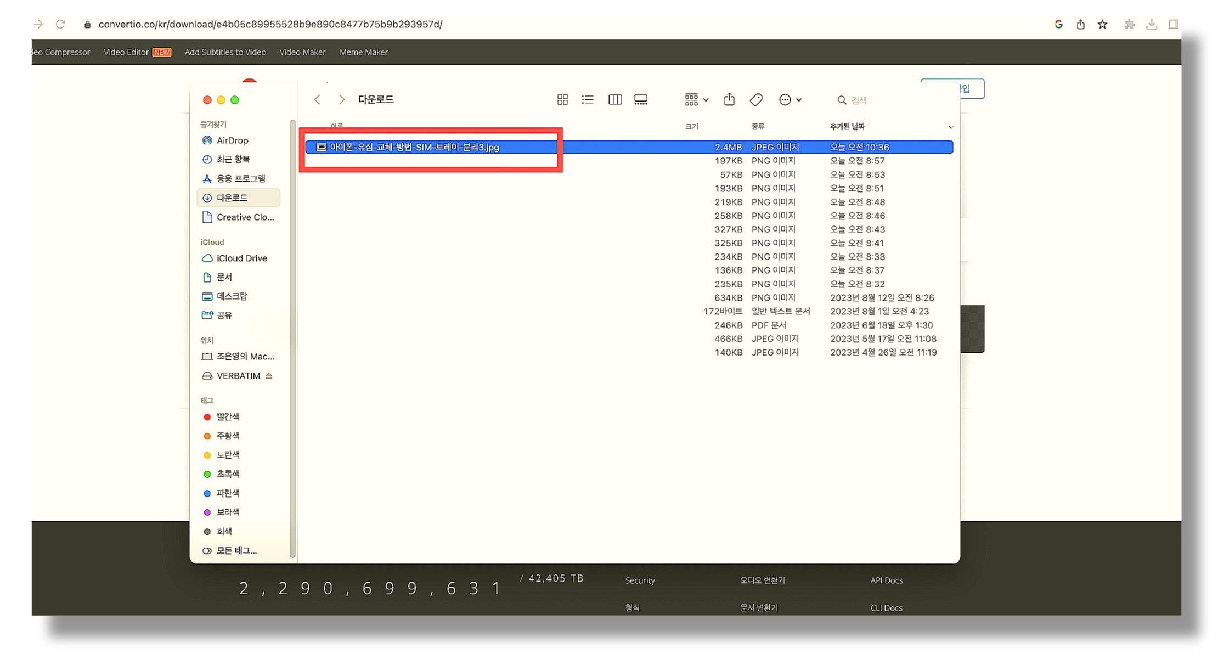
Task: Sort by 종류 column header
Action: click(758, 127)
